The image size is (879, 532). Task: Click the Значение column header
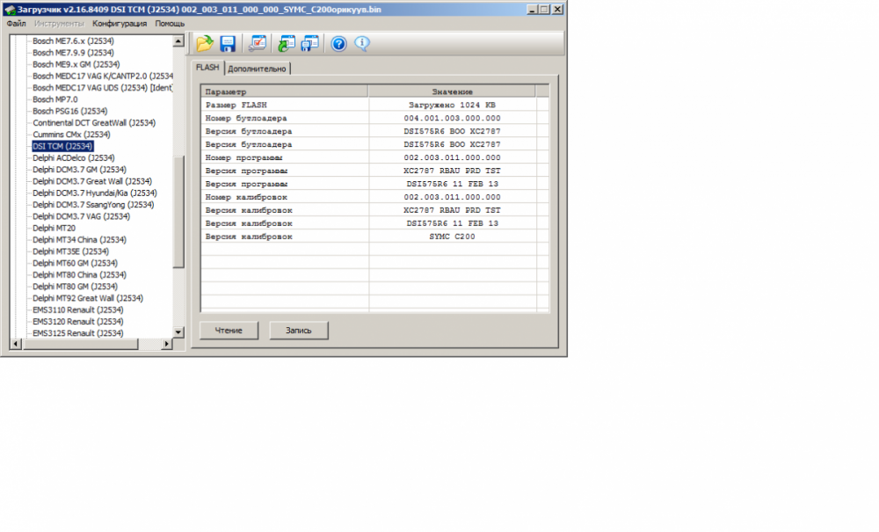[452, 91]
